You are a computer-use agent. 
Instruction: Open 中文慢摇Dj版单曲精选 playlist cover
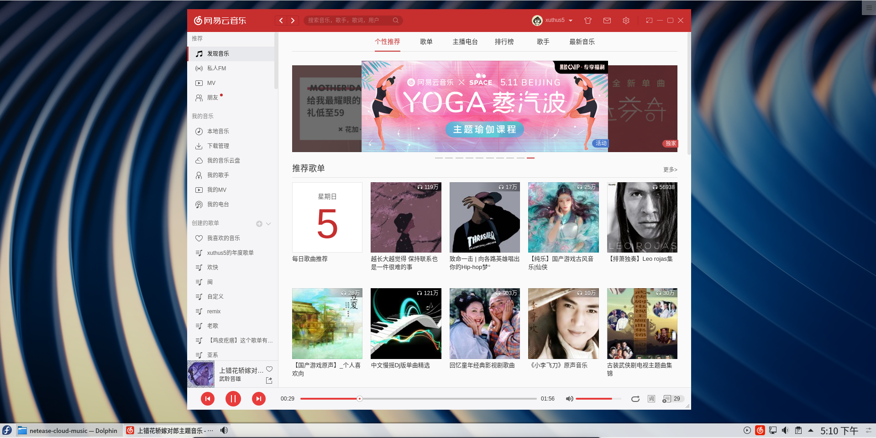406,323
